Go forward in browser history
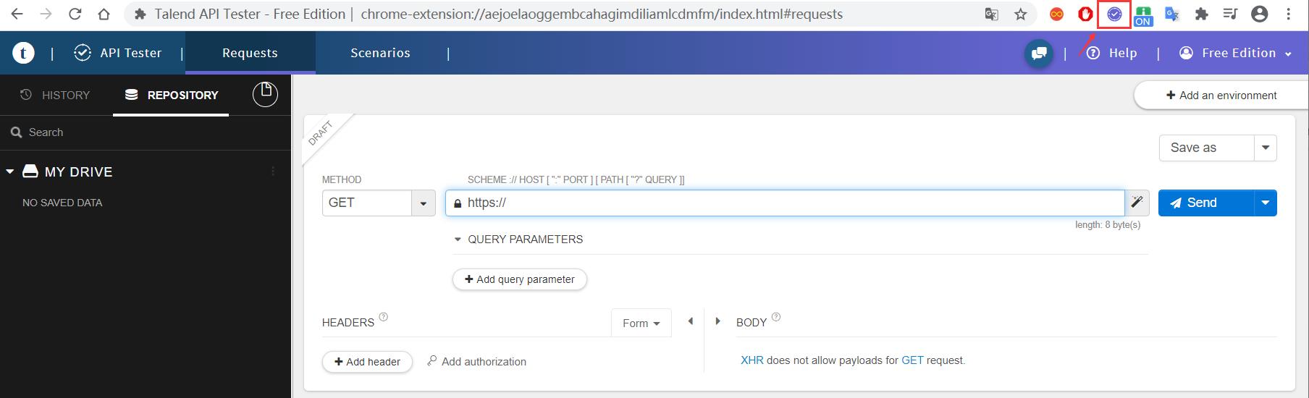 coord(45,14)
